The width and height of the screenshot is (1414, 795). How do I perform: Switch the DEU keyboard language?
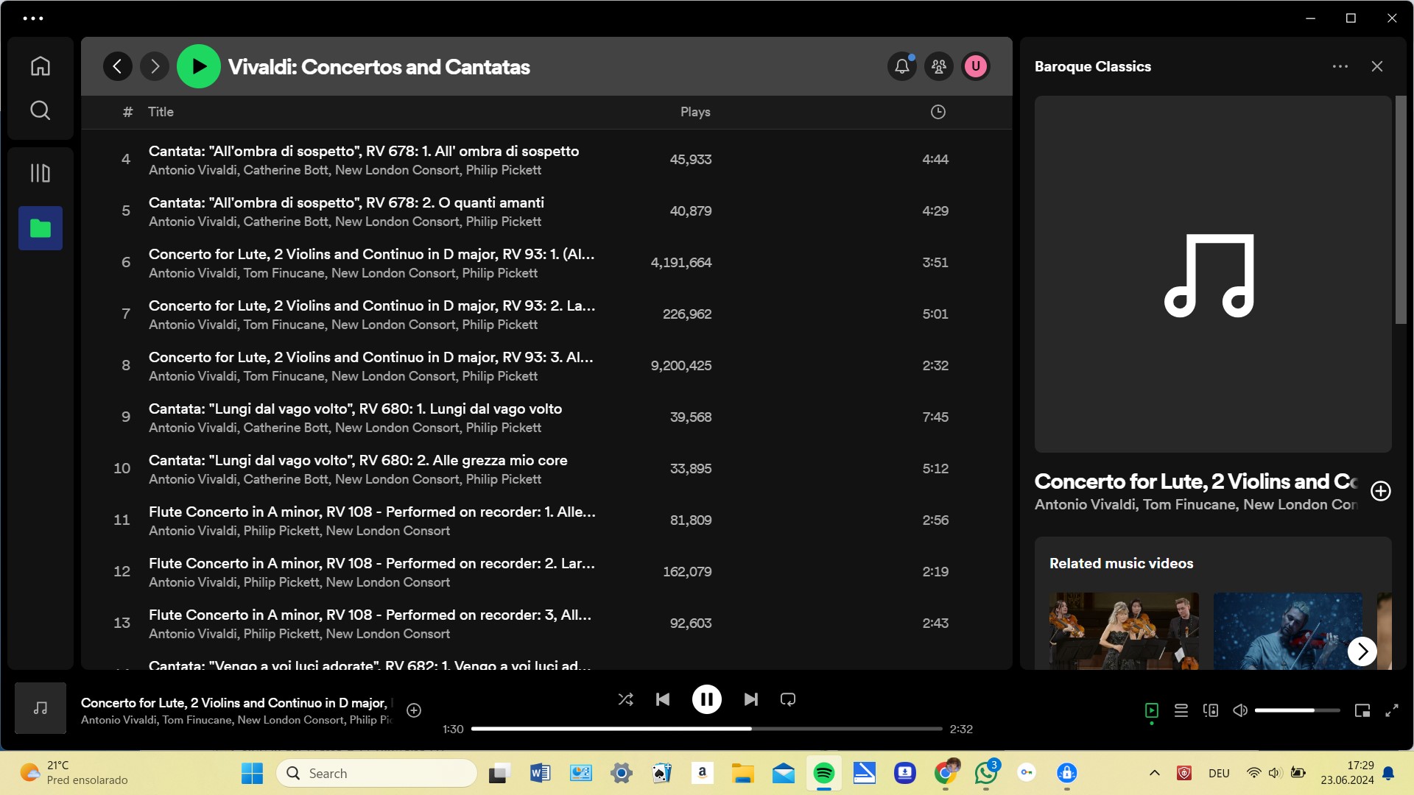pos(1219,773)
